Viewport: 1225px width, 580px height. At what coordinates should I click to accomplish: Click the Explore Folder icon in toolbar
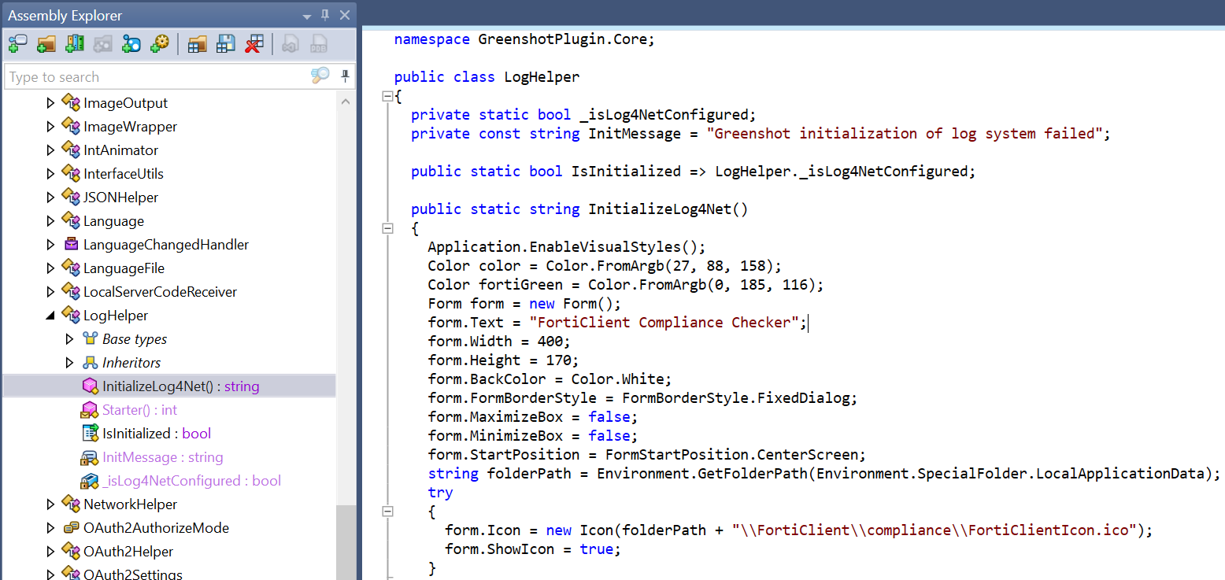point(46,44)
